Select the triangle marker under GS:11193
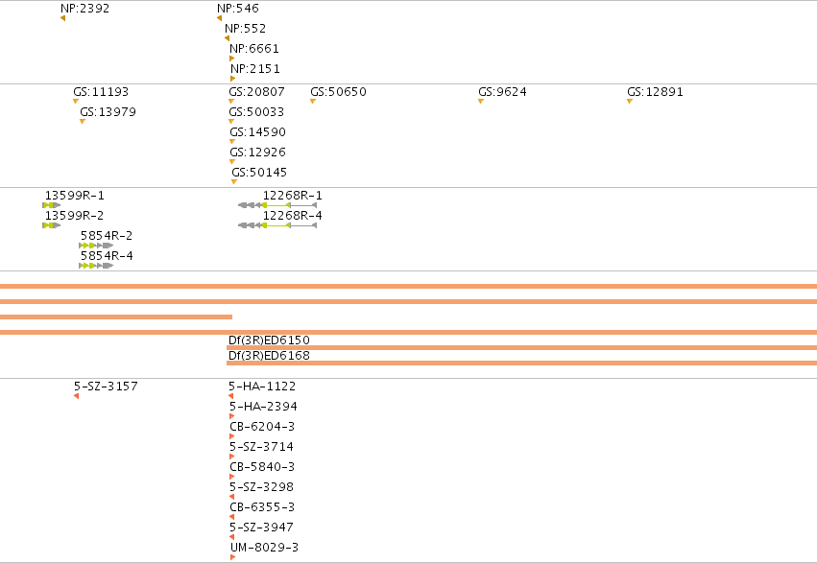 [76, 102]
